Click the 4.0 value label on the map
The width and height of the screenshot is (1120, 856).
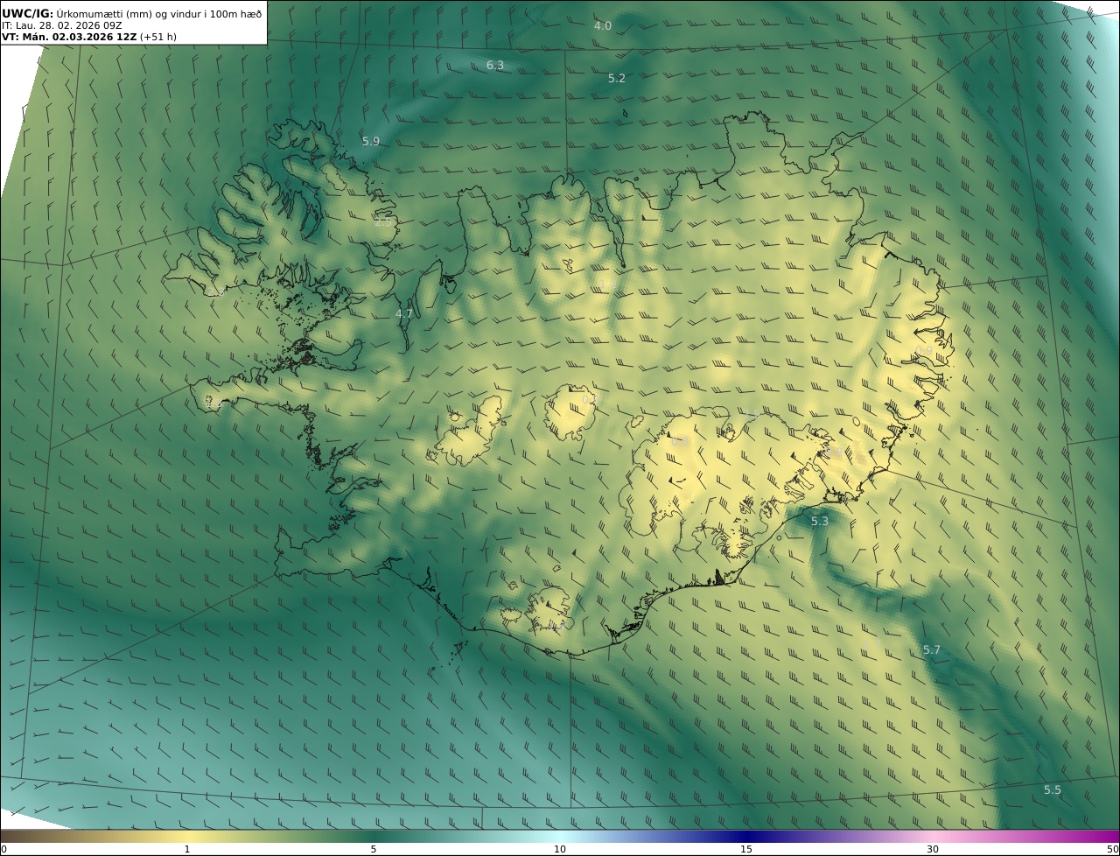[603, 25]
